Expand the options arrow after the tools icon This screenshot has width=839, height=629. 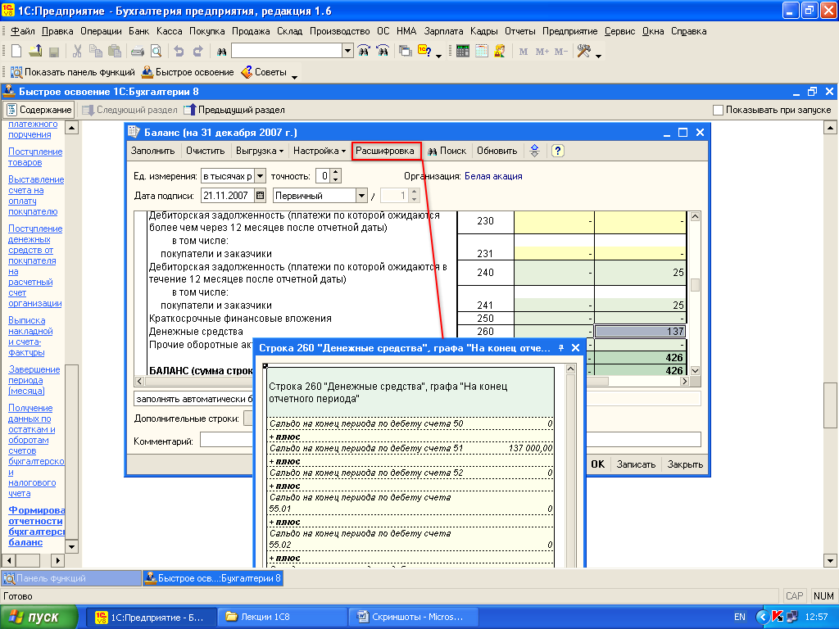(x=598, y=56)
